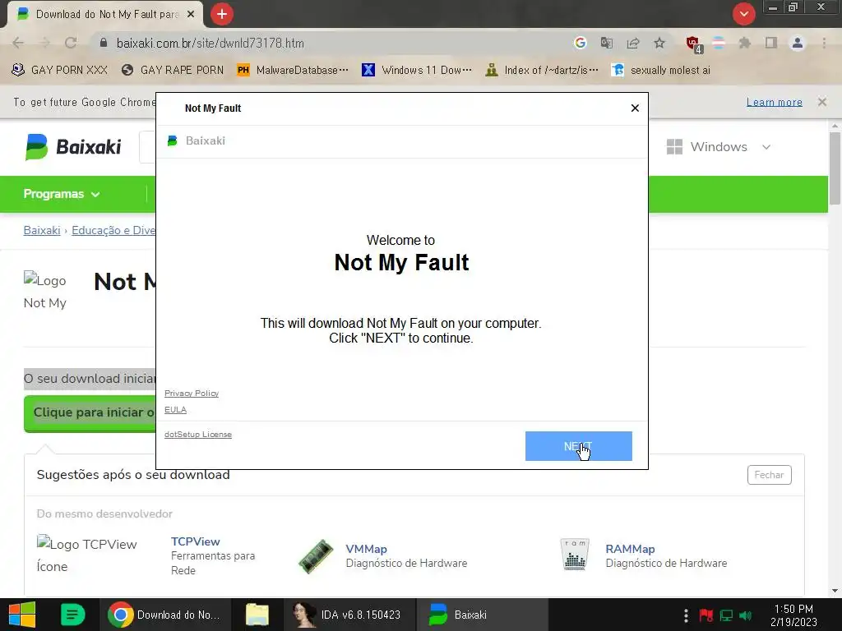Toggle the browser side panel icon
842x631 pixels.
(x=771, y=43)
